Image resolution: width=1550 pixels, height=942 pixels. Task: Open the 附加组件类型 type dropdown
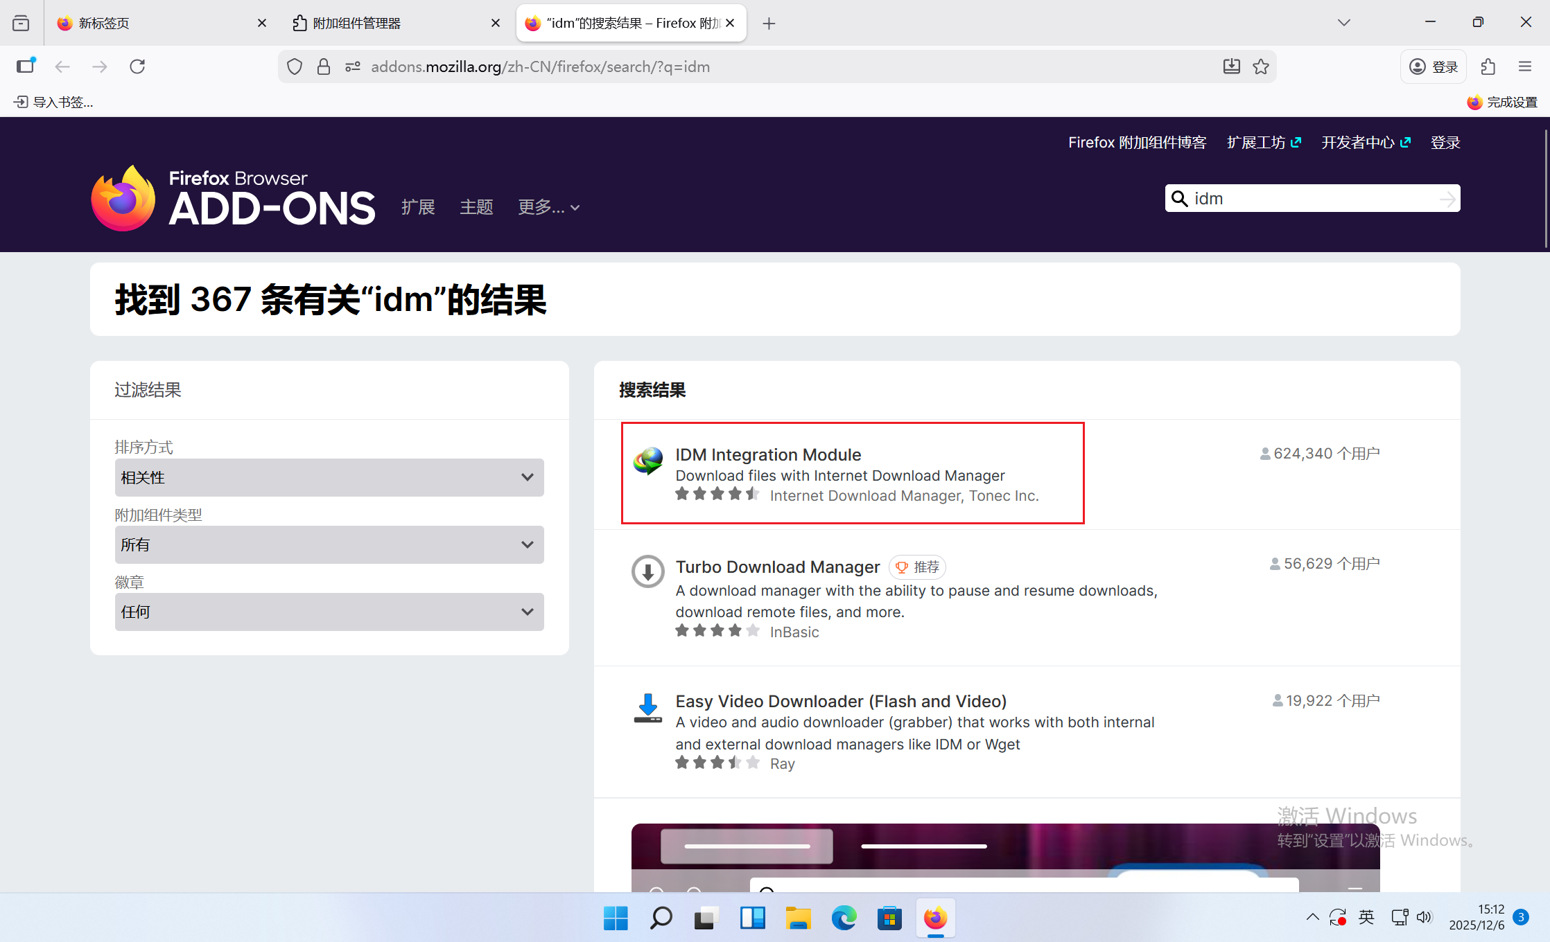[x=329, y=544]
